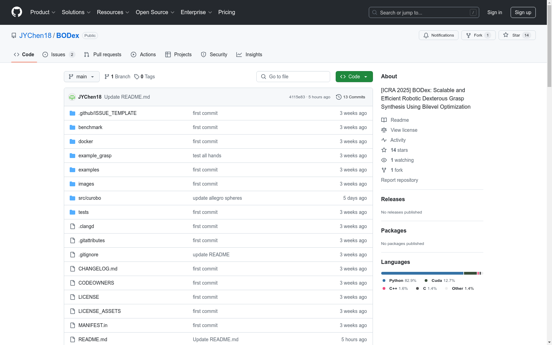The image size is (552, 345).
Task: Open the main branch selector dropdown
Action: point(81,77)
